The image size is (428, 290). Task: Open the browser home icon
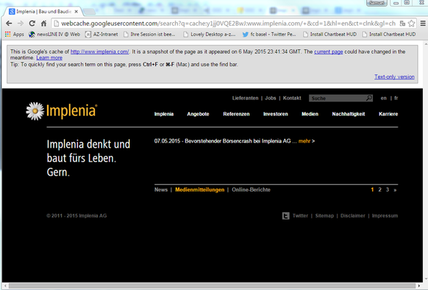[43, 23]
